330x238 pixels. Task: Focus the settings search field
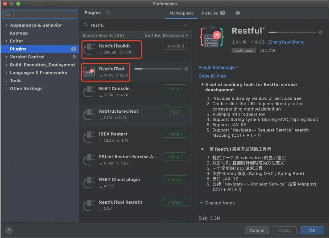tap(40, 15)
